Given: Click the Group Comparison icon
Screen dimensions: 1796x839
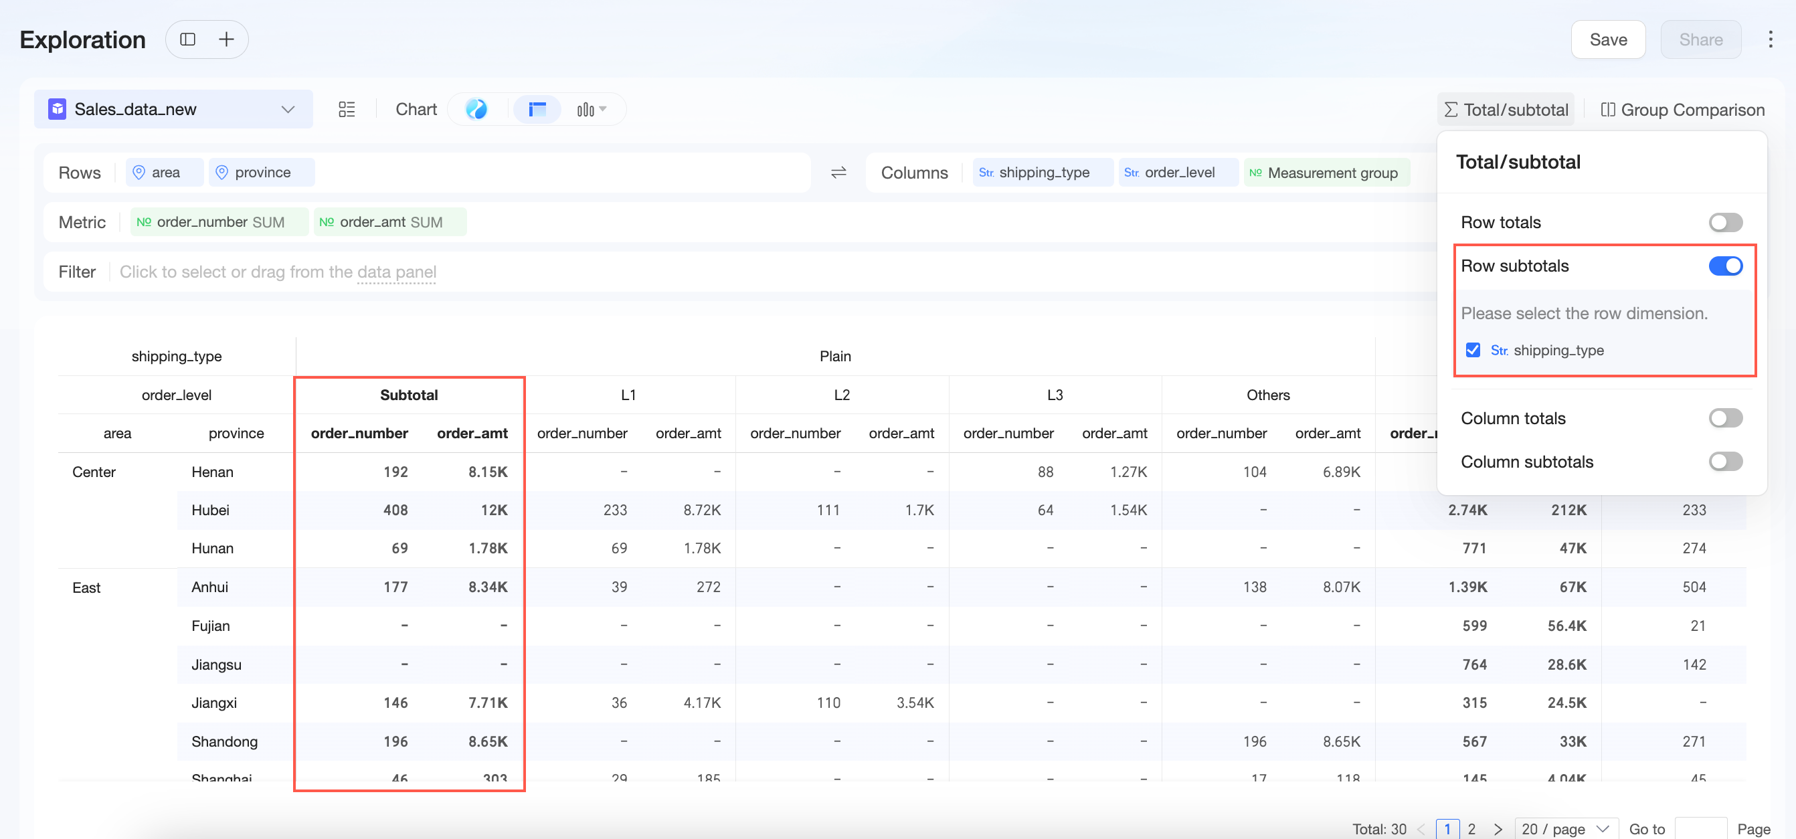Looking at the screenshot, I should [1608, 110].
